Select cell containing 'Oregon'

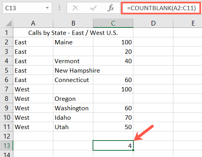[x=73, y=99]
